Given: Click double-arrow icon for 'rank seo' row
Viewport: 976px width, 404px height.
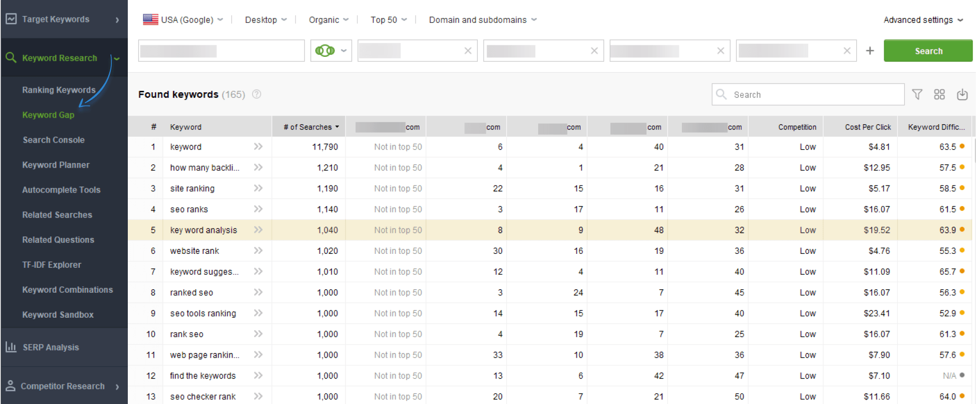Looking at the screenshot, I should coord(258,334).
